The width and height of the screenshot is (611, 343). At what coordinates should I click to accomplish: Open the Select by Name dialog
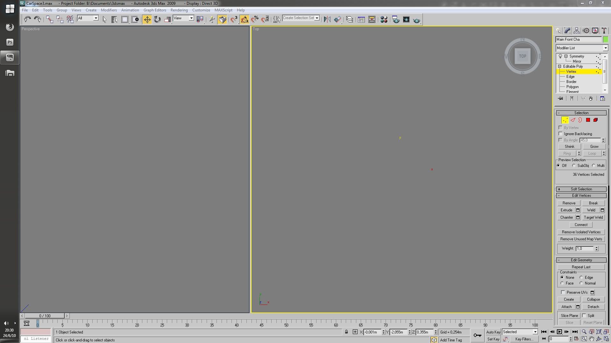(x=114, y=19)
